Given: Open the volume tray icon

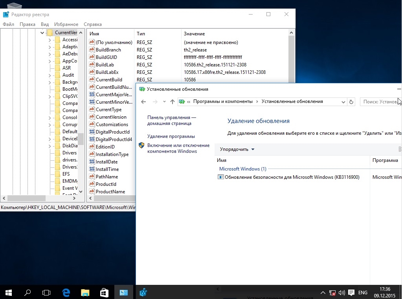Looking at the screenshot, I should (342, 293).
